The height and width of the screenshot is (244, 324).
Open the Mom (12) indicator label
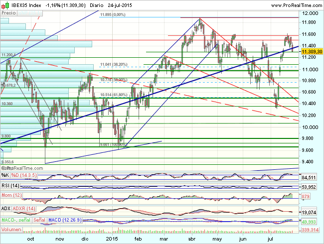pyautogui.click(x=11, y=195)
